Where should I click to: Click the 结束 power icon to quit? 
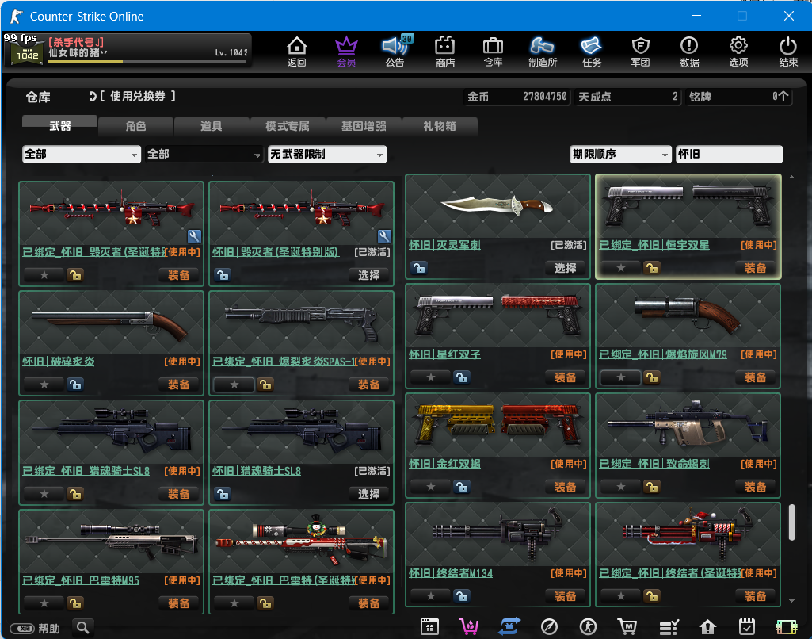click(x=788, y=52)
